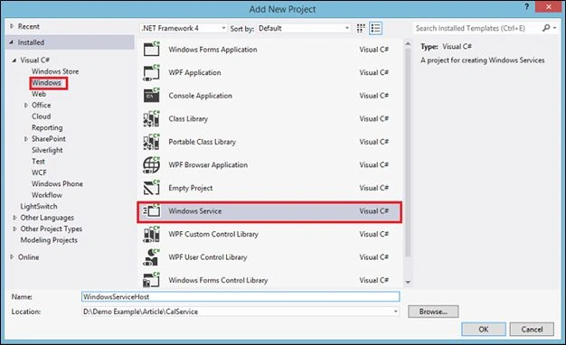The image size is (566, 345).
Task: Select WPF Browser Application template text
Action: (208, 164)
